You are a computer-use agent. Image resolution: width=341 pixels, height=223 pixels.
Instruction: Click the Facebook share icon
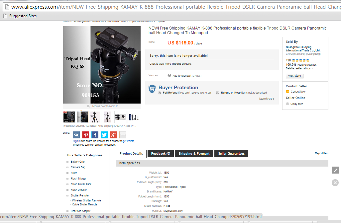click(95, 135)
